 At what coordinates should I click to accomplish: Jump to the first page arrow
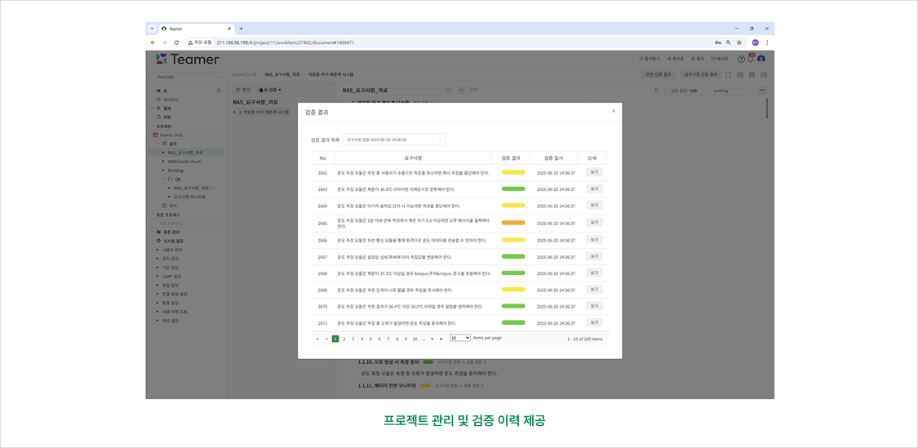pyautogui.click(x=318, y=339)
